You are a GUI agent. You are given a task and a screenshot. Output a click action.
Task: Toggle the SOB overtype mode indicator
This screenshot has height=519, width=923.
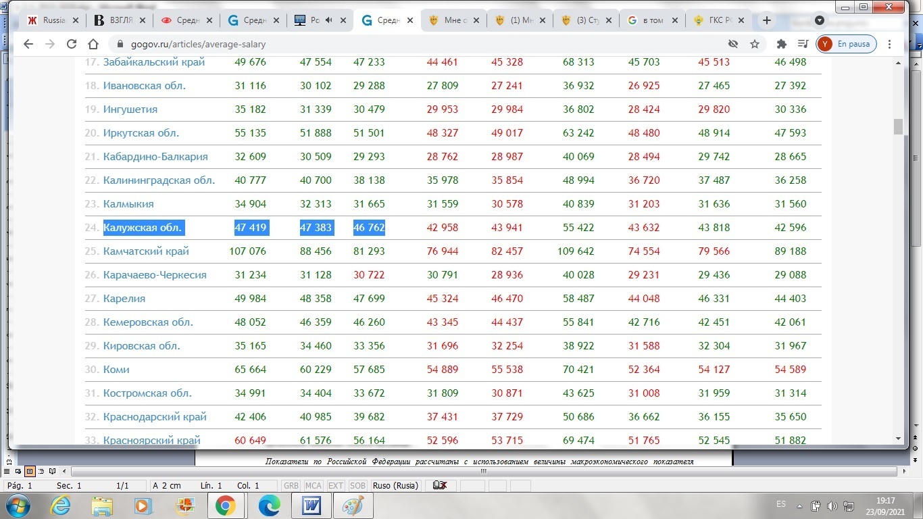pyautogui.click(x=357, y=486)
